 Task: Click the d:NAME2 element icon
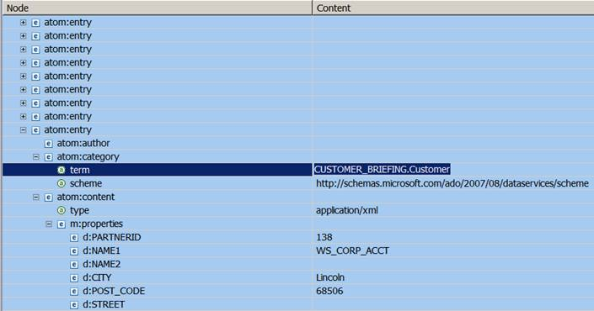(74, 265)
